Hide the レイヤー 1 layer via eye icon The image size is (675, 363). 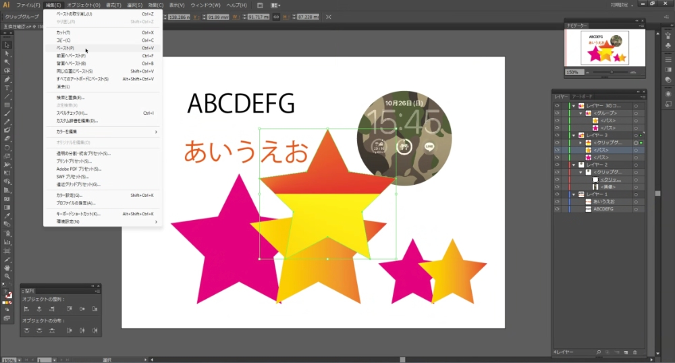click(x=557, y=194)
